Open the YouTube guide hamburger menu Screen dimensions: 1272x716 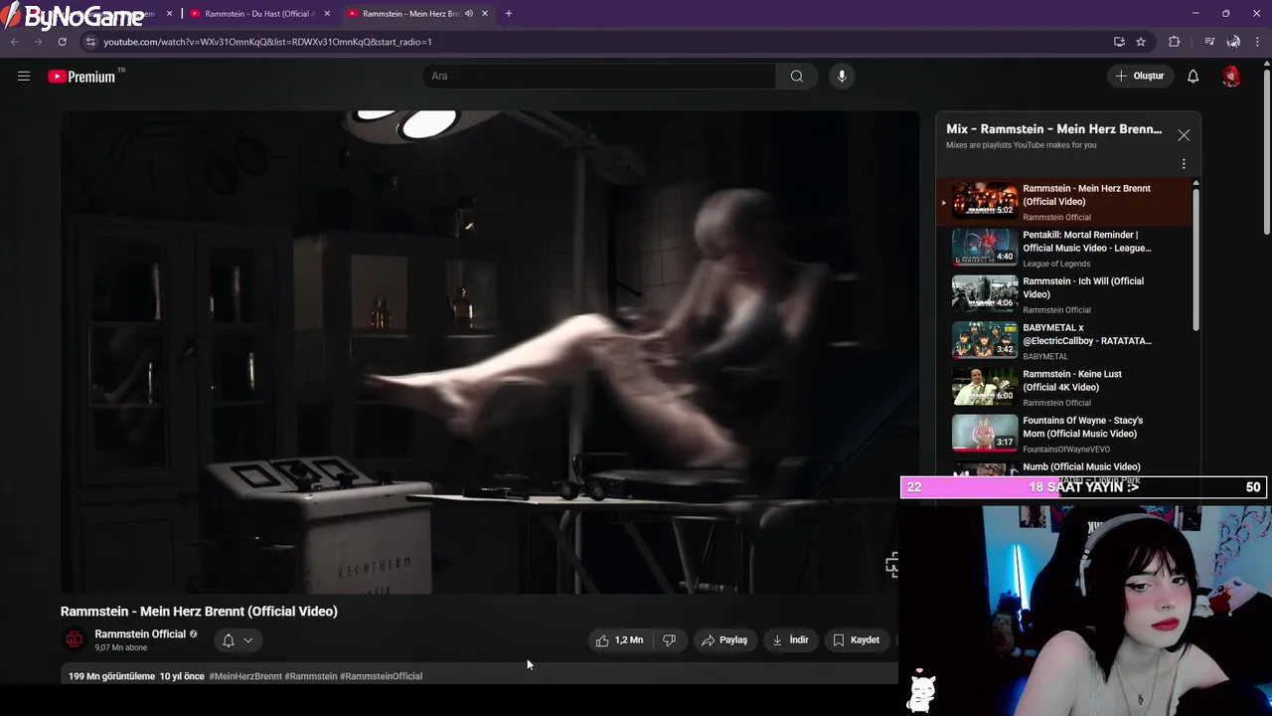(24, 76)
